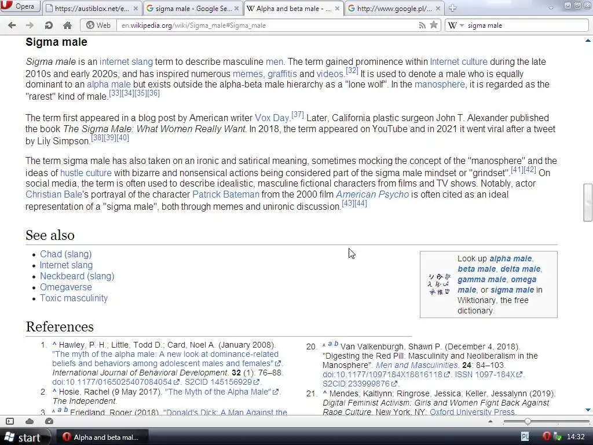The width and height of the screenshot is (593, 445).
Task: Open S2CID 145156929 external link
Action: (x=222, y=382)
